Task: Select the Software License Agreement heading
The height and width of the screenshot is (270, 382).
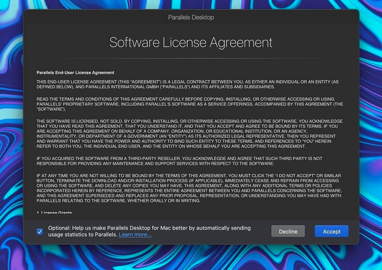Action: click(191, 42)
